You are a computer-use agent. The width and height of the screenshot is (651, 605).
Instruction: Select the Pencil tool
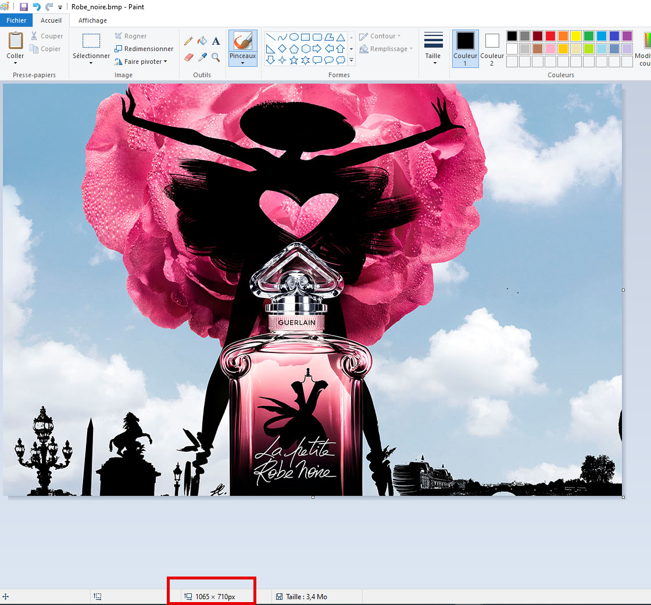188,41
